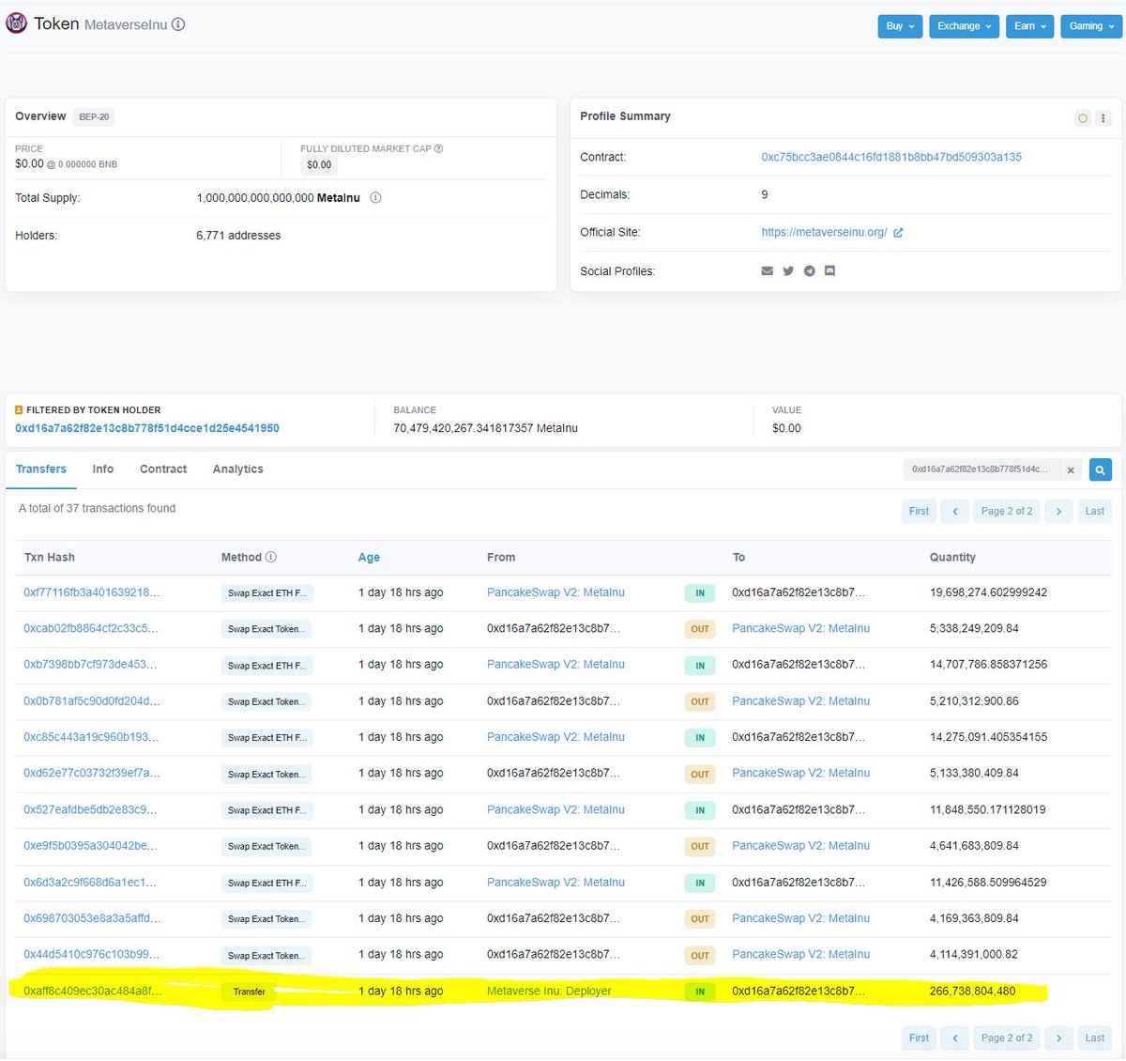Click the Metaverse Inu: Deployer sender link

coord(549,992)
